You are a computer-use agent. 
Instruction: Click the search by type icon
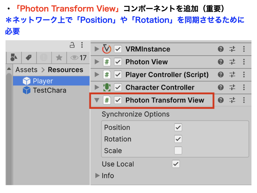click(x=14, y=58)
